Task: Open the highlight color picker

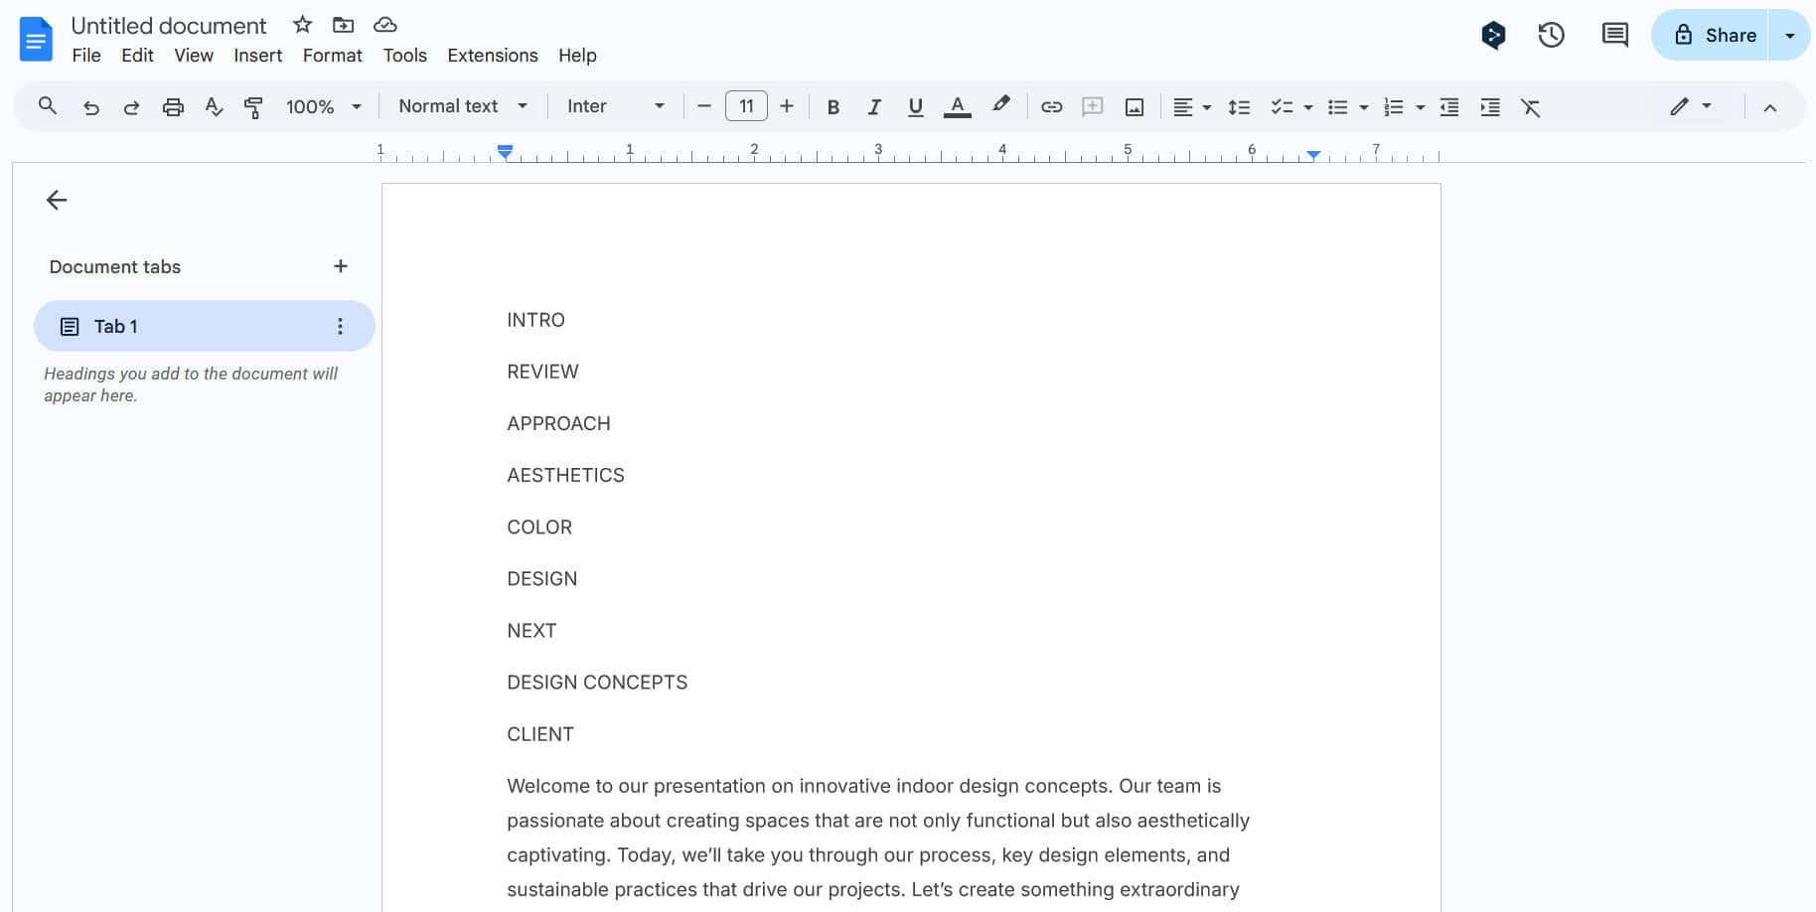Action: [x=1000, y=105]
